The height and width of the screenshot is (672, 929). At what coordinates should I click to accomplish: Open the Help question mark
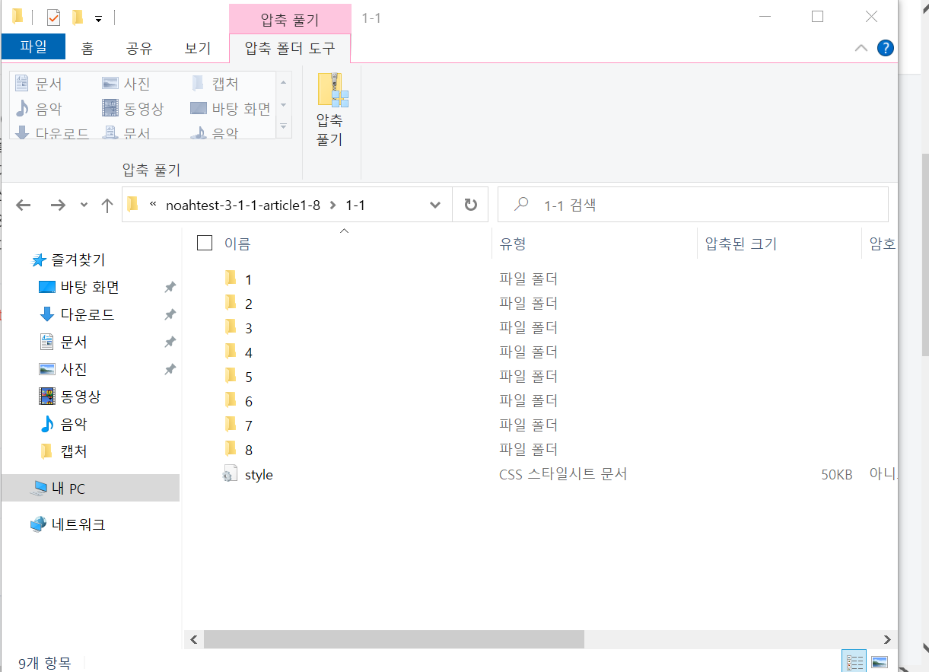click(885, 47)
